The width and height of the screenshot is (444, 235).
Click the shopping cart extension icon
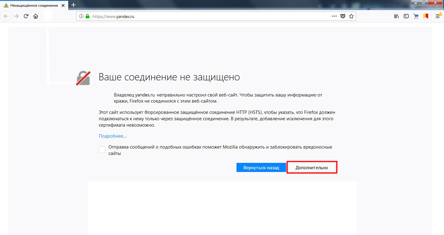[x=416, y=16]
